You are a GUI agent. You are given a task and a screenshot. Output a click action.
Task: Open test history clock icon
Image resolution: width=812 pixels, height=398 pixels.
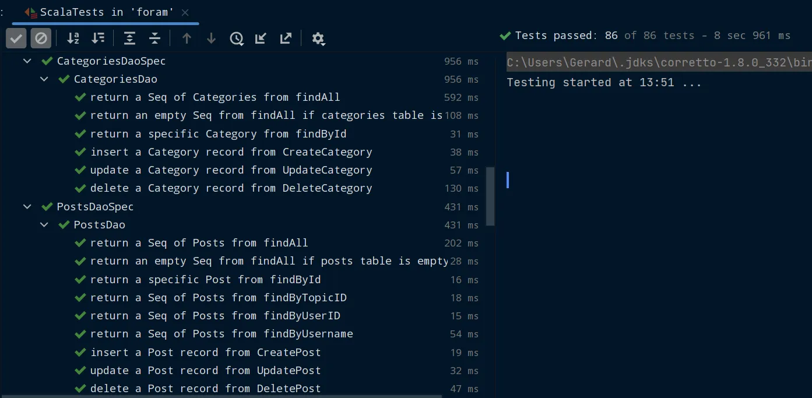coord(237,38)
